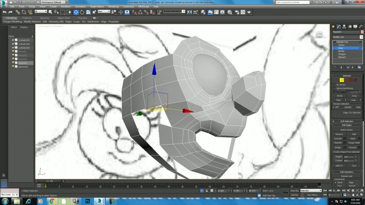This screenshot has height=205, width=365.
Task: Enable By Angle checkbox
Action: click(334, 92)
